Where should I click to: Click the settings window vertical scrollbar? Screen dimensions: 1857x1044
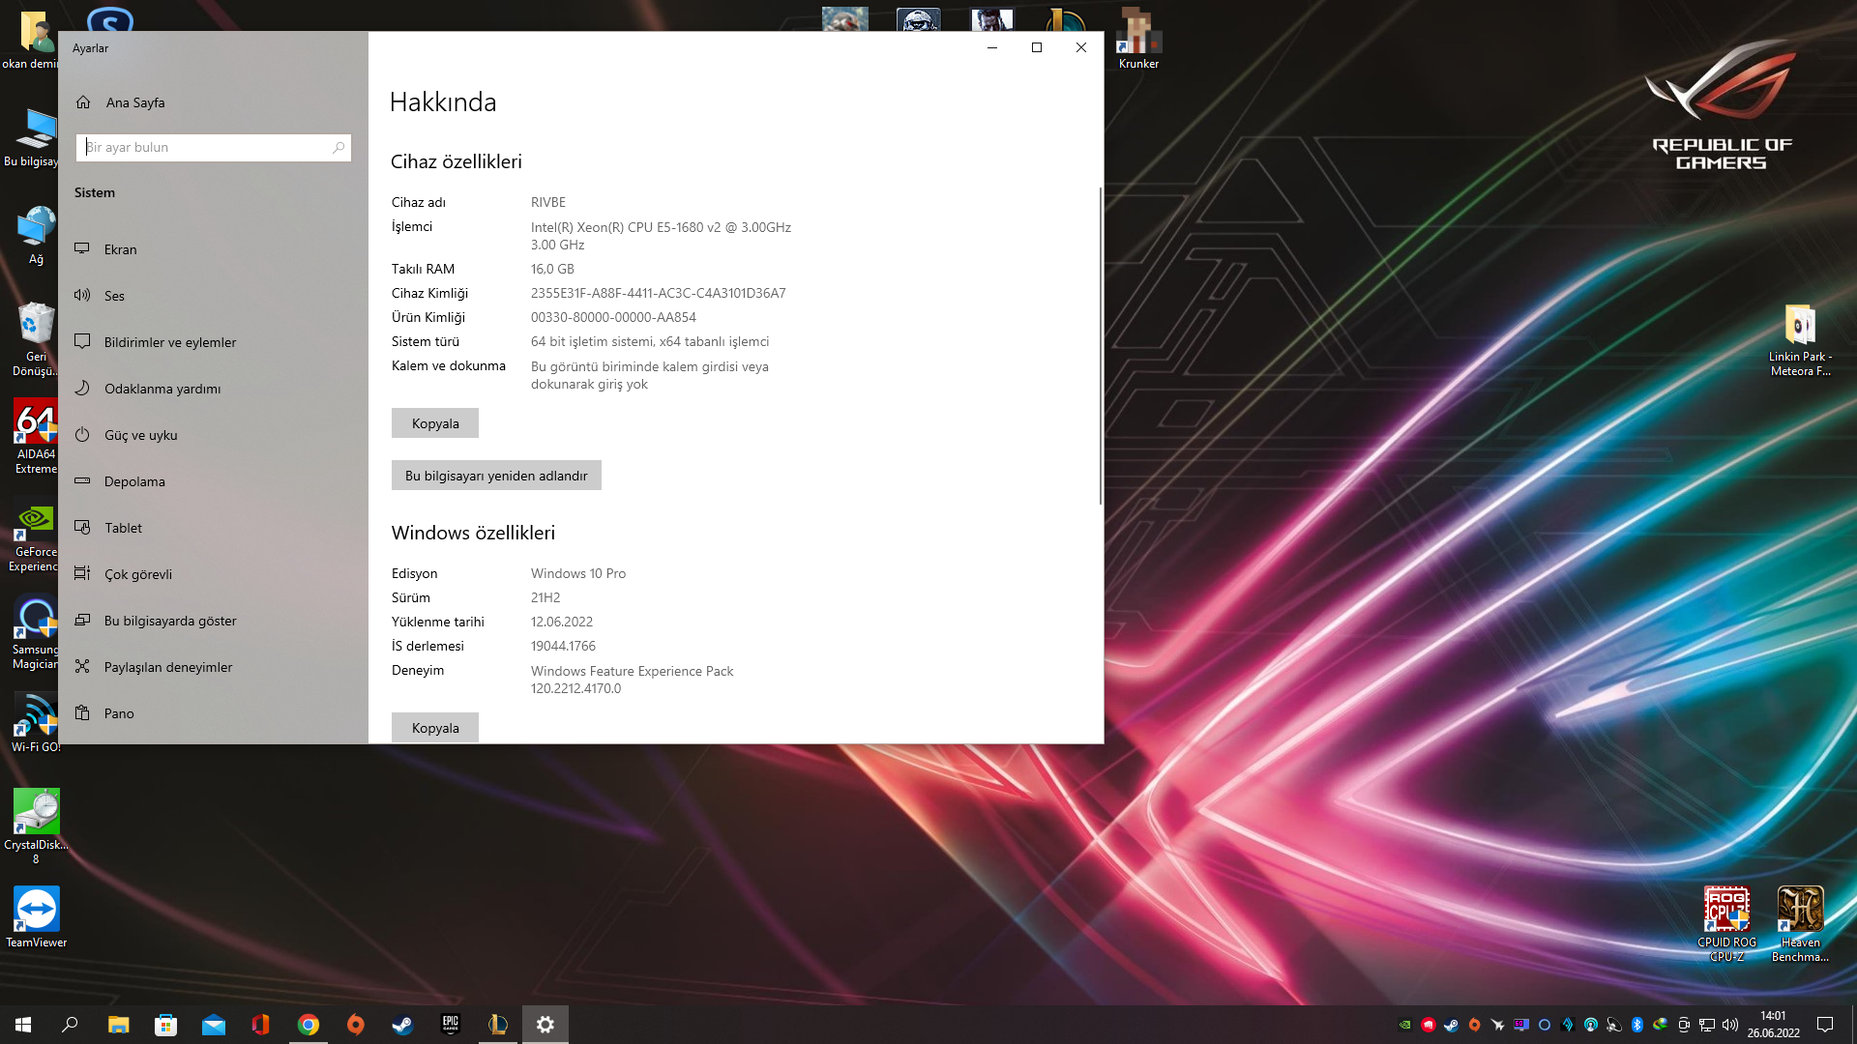pos(1100,346)
